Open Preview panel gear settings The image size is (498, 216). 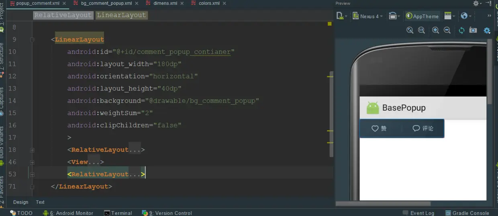477,3
